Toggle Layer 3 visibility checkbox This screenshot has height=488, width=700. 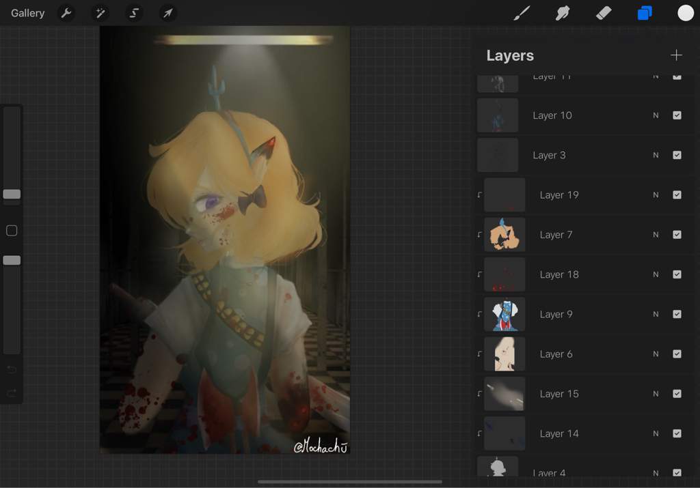tap(677, 155)
